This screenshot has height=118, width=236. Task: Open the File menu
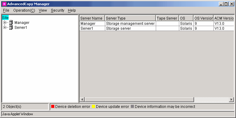pyautogui.click(x=6, y=10)
